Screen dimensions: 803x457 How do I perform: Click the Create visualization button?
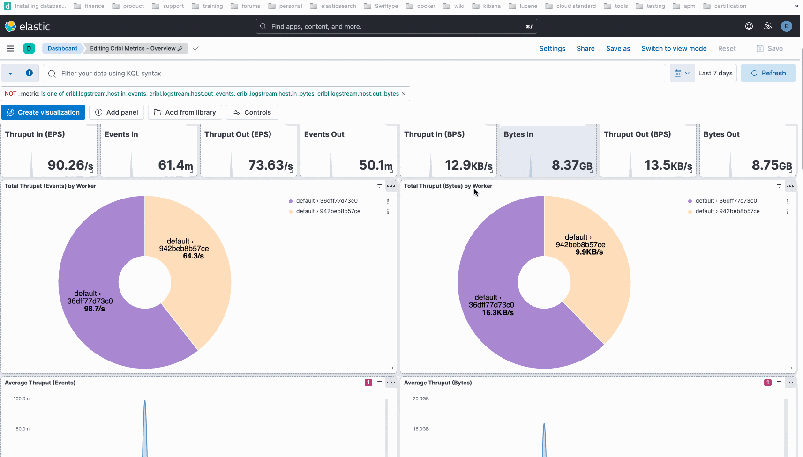pyautogui.click(x=43, y=112)
